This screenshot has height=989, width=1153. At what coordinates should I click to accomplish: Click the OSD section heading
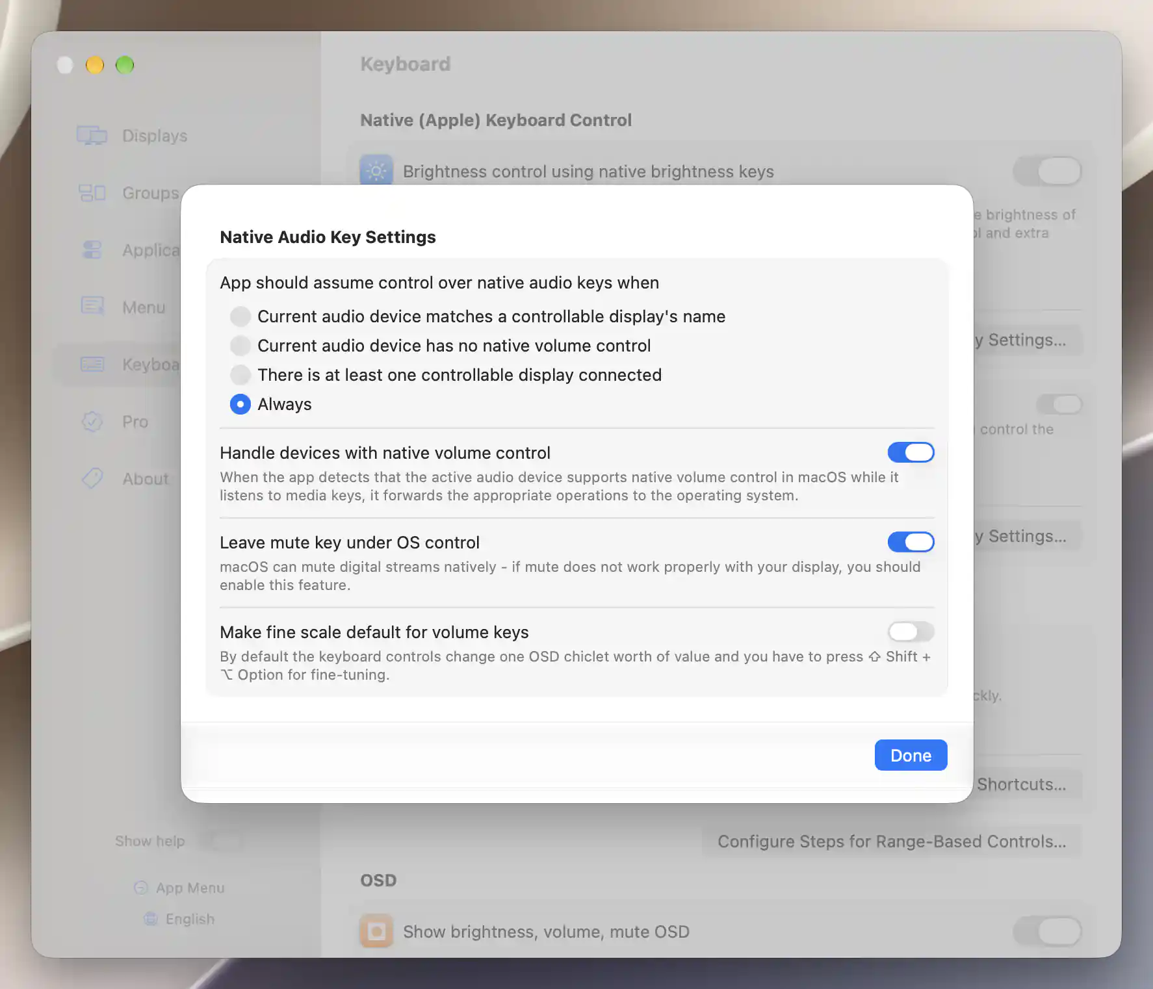click(x=378, y=880)
